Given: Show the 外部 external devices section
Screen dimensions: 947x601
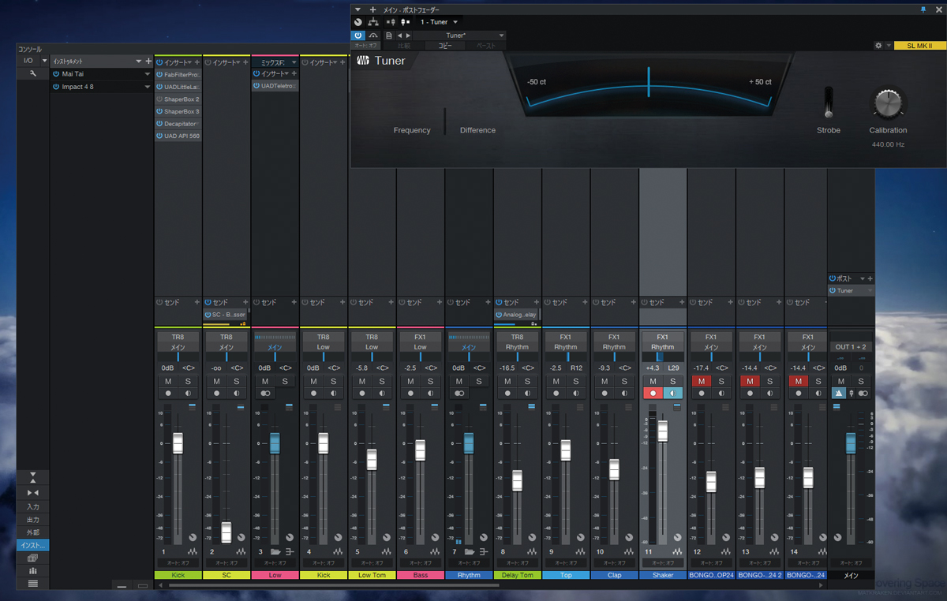Looking at the screenshot, I should [33, 532].
